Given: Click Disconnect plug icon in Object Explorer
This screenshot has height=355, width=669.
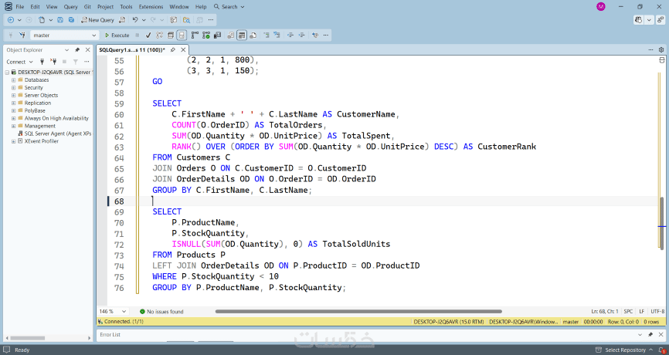Looking at the screenshot, I should [x=53, y=62].
